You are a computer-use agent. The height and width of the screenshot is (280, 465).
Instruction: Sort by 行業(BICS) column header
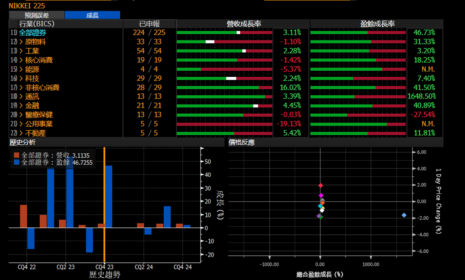(37, 24)
